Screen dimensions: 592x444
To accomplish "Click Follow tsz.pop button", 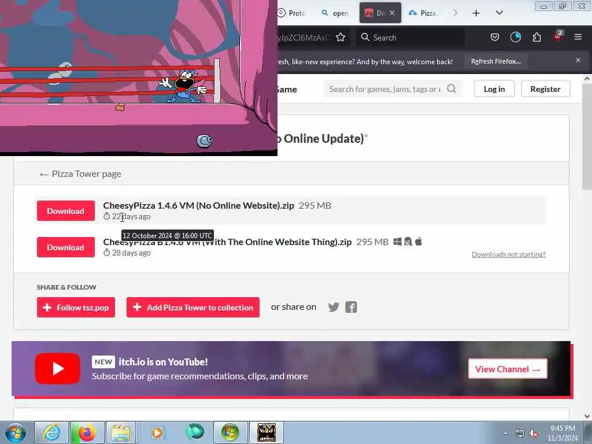I will coord(76,308).
